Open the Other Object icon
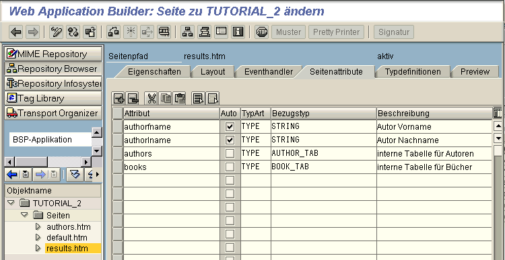Viewport: 505px width, 260px height. pyautogui.click(x=90, y=32)
